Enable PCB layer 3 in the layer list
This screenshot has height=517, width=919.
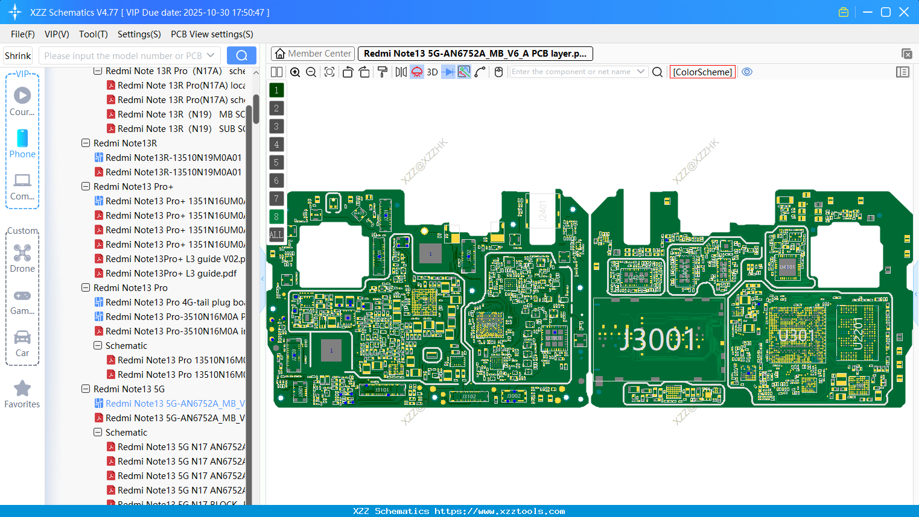tap(276, 126)
